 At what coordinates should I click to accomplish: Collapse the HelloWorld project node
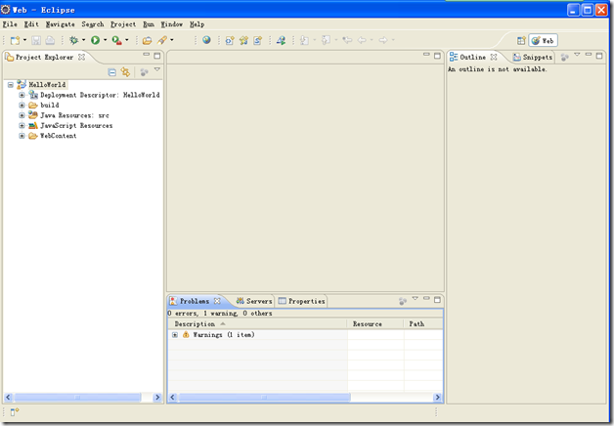(x=11, y=84)
